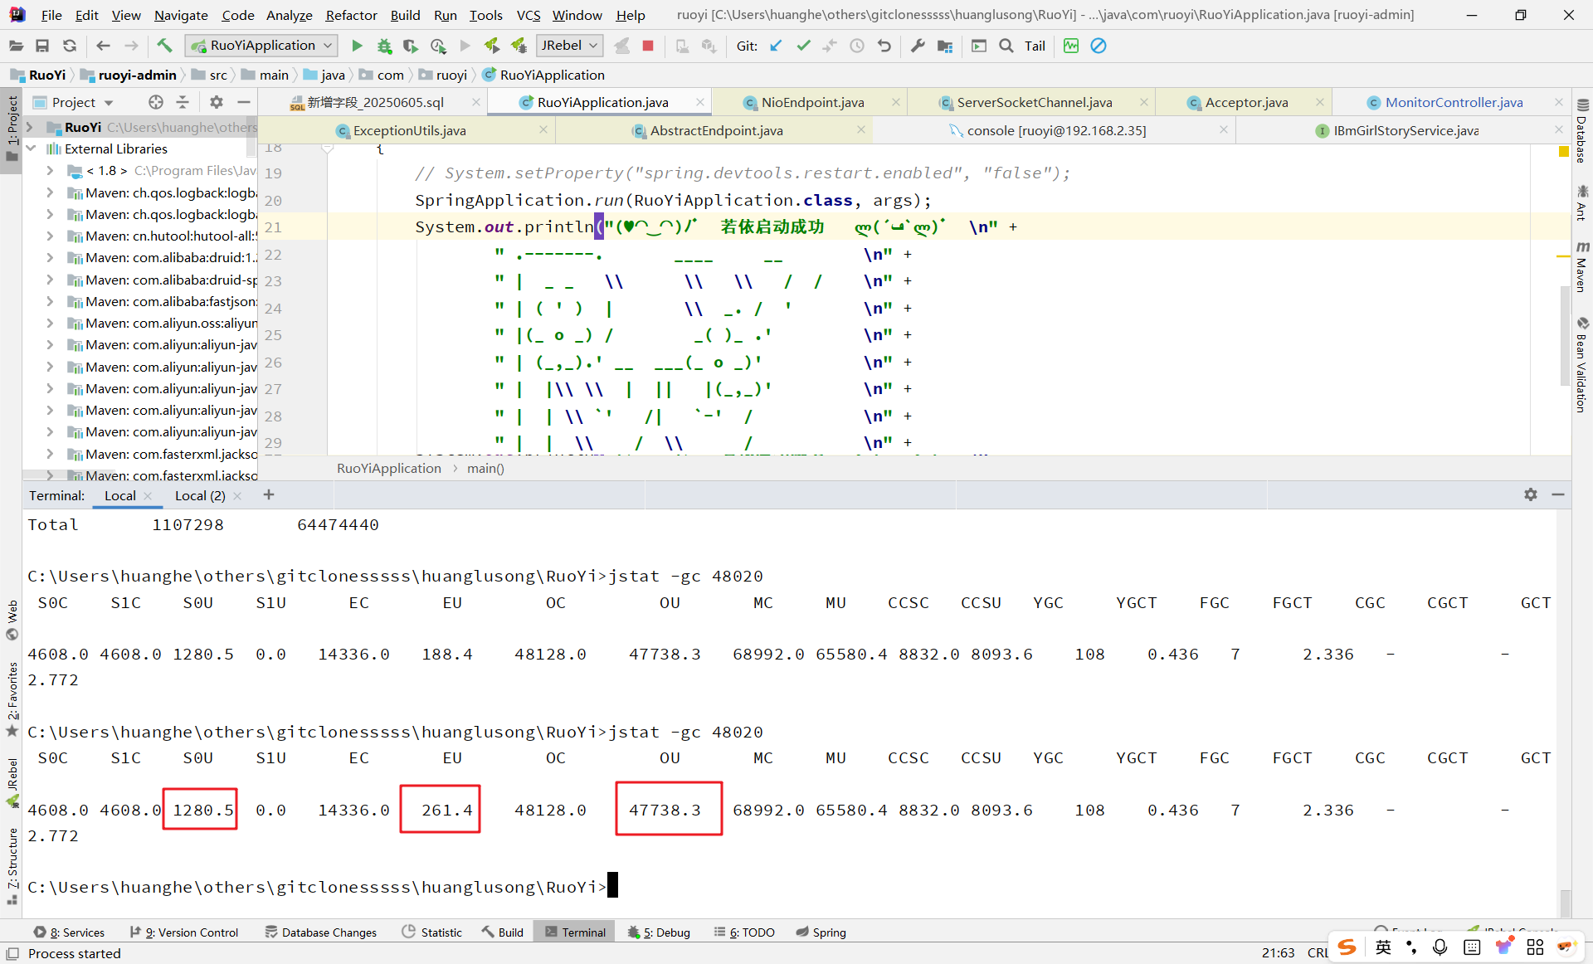
Task: Click the Git rollback (revert) icon
Action: click(884, 46)
